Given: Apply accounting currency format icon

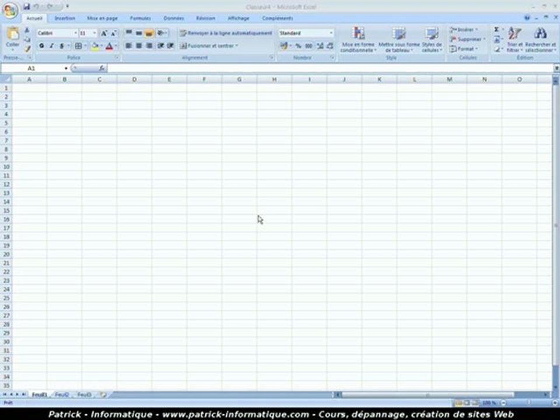Looking at the screenshot, I should 284,45.
